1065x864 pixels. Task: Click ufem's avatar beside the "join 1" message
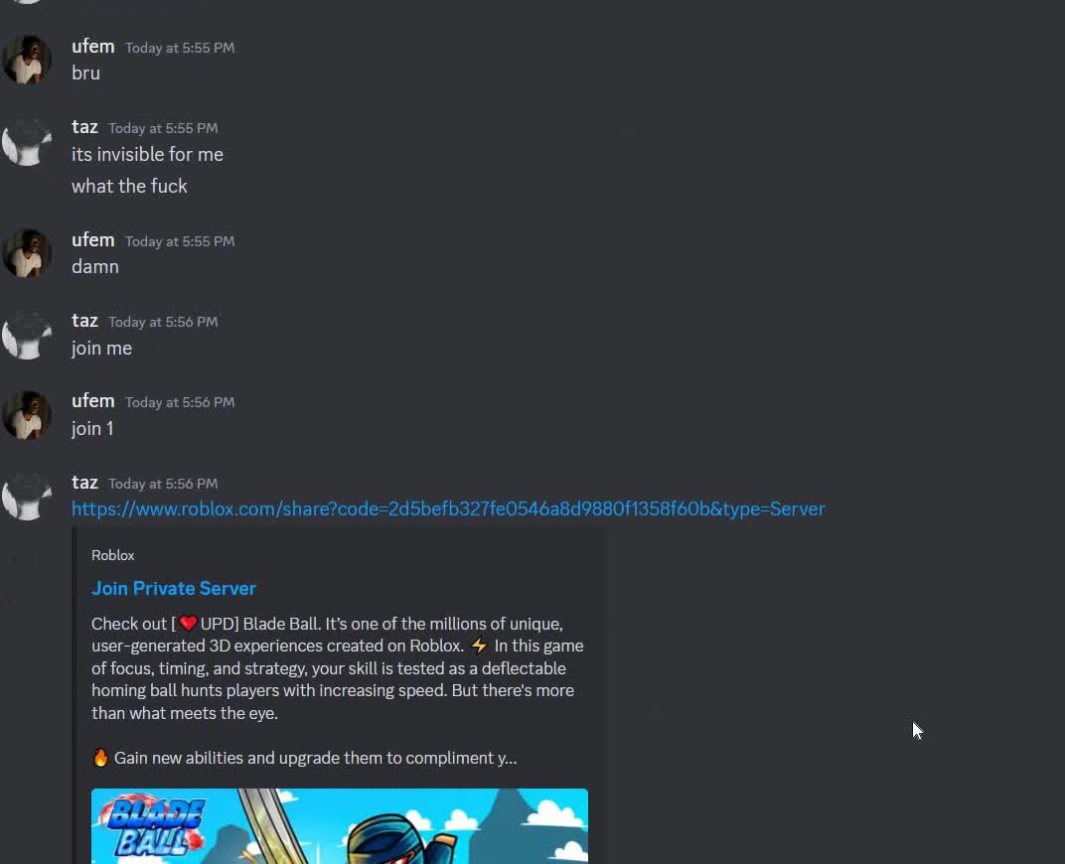pyautogui.click(x=27, y=416)
